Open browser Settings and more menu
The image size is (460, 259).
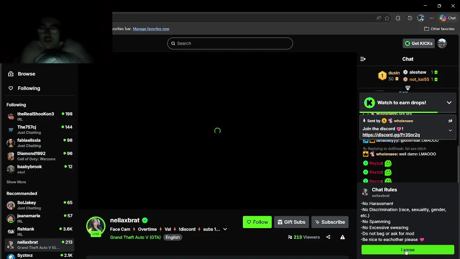click(431, 18)
